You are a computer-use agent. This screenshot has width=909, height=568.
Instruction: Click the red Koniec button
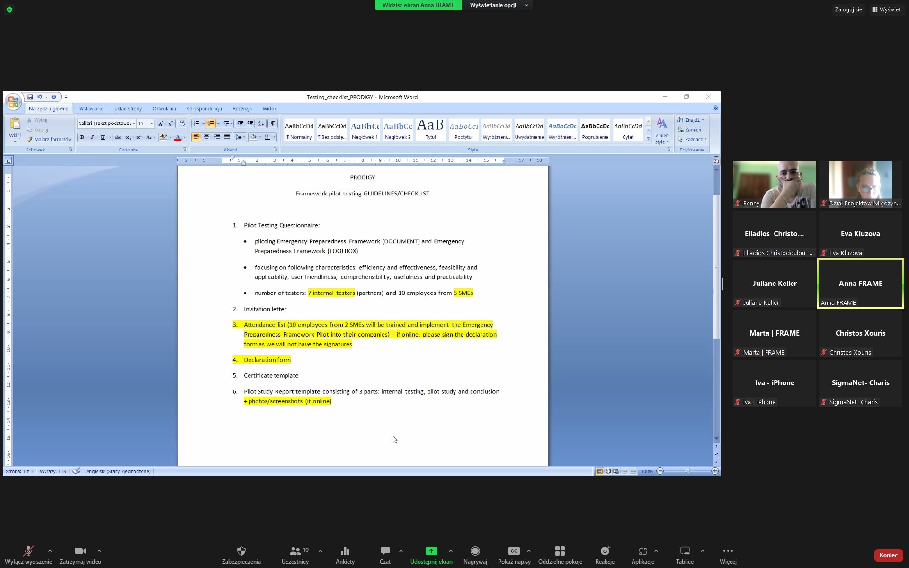(x=888, y=555)
